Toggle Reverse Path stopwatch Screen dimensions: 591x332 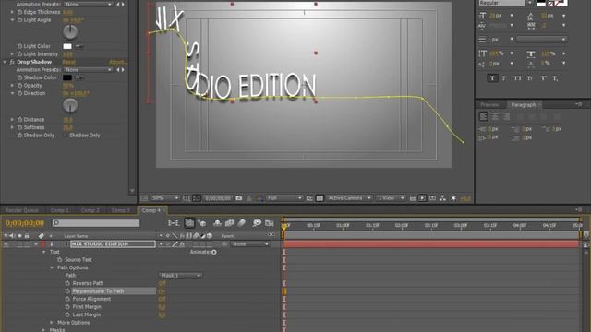coord(67,283)
